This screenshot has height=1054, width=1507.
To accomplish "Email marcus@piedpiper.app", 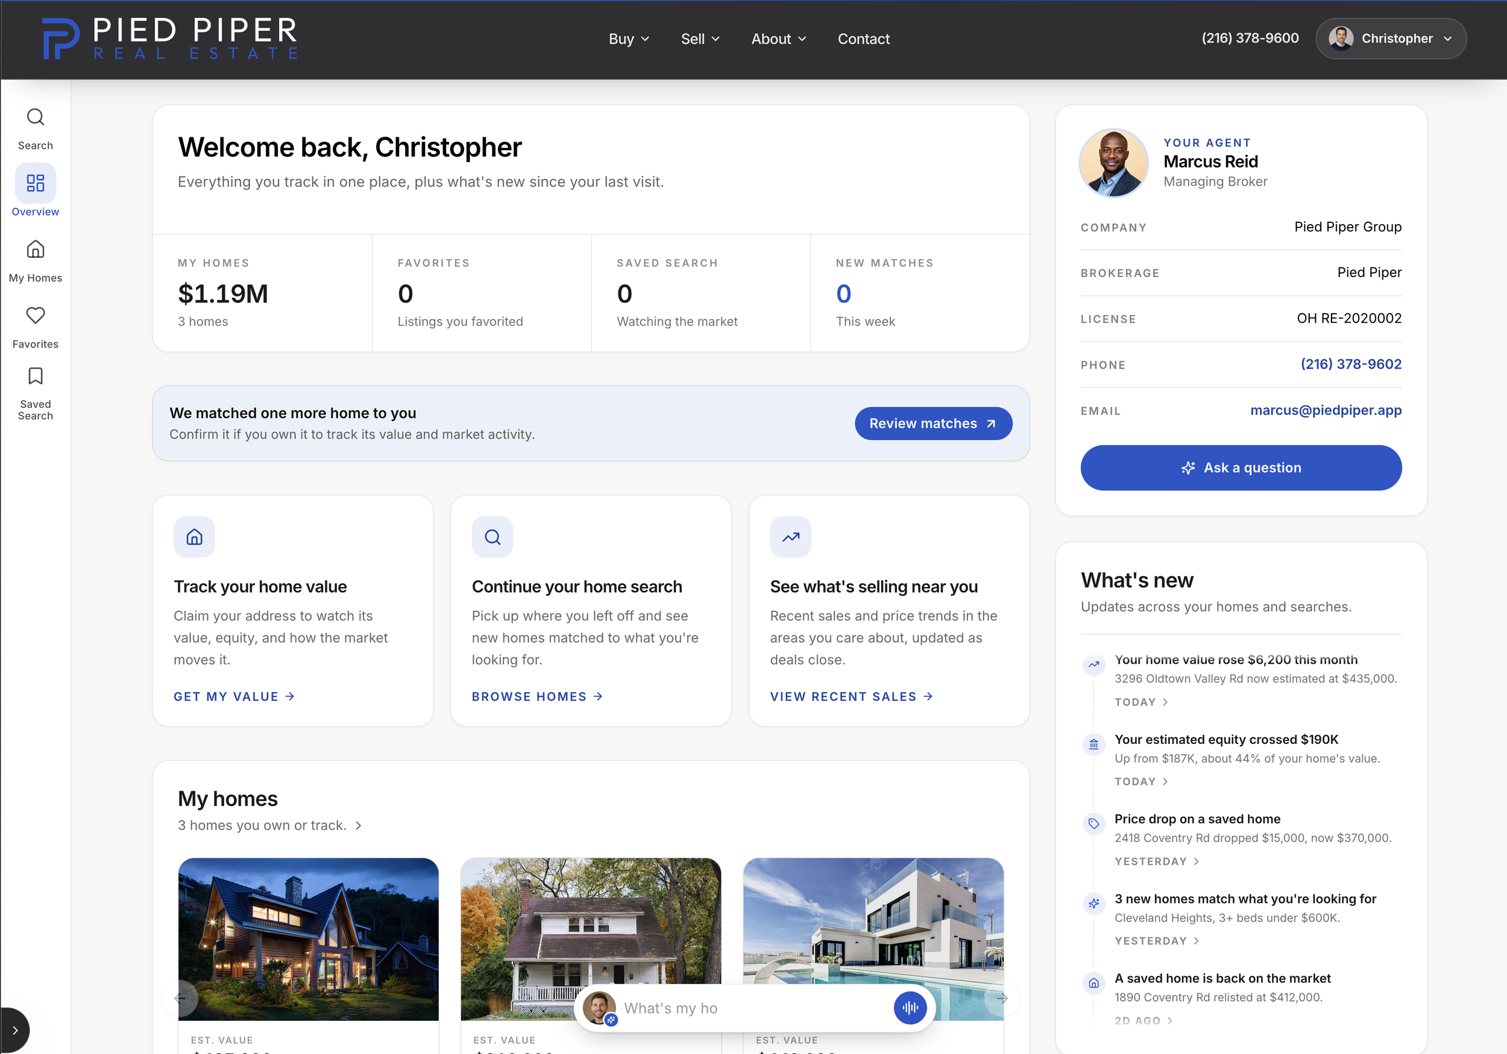I will pyautogui.click(x=1326, y=410).
